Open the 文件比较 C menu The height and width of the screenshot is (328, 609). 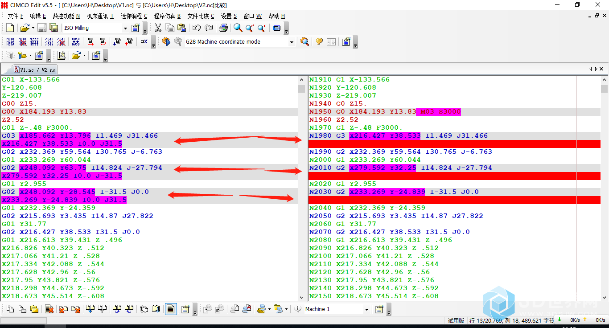pyautogui.click(x=201, y=16)
